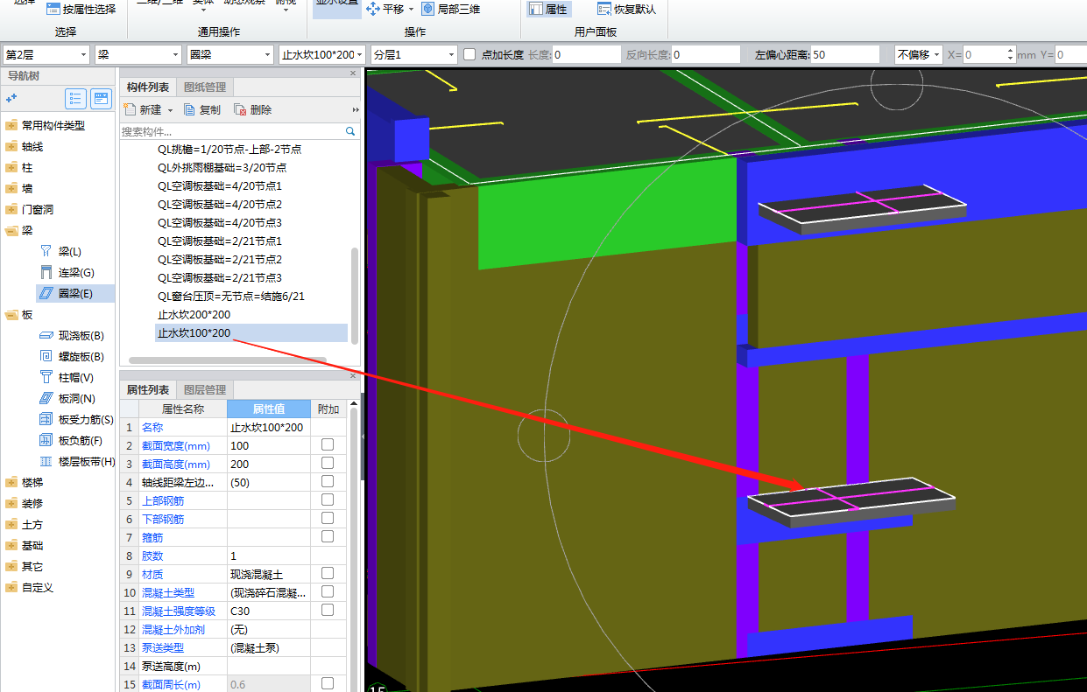Select 板受力筋(S) slab rebar type
Viewport: 1087px width, 692px height.
point(76,419)
